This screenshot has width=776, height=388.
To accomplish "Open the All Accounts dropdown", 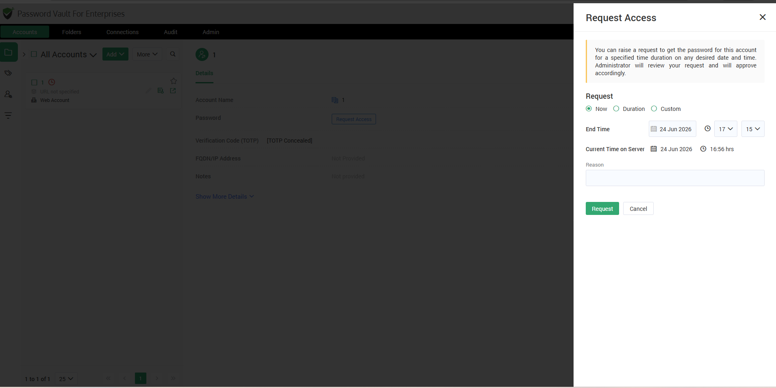I will 69,54.
